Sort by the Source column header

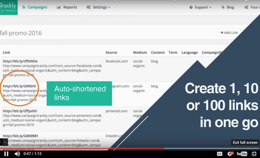(111, 53)
